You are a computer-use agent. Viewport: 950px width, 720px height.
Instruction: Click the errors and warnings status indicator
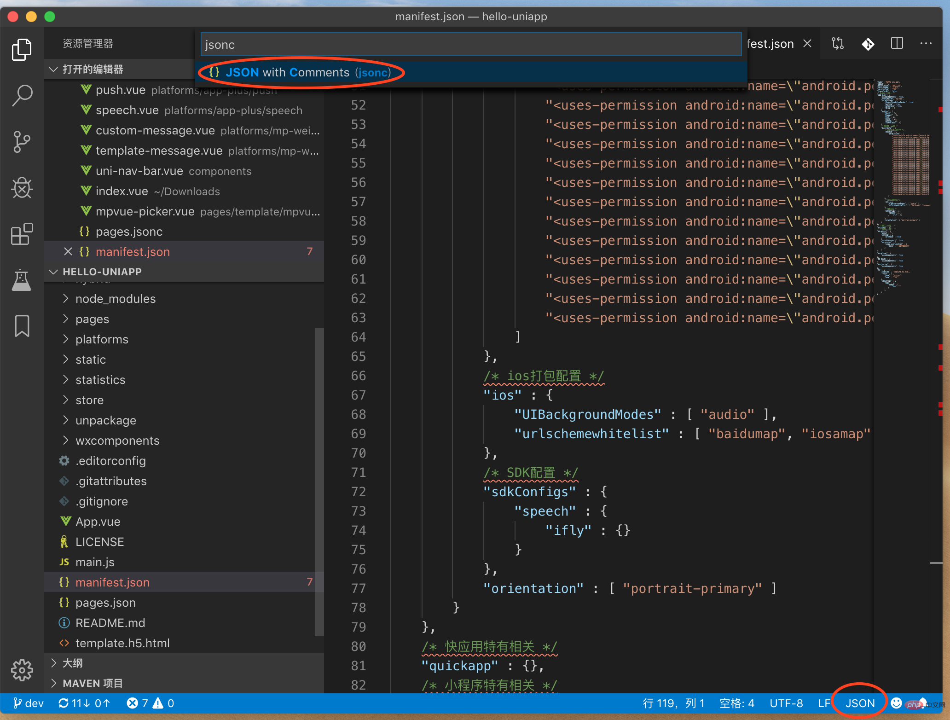(150, 703)
